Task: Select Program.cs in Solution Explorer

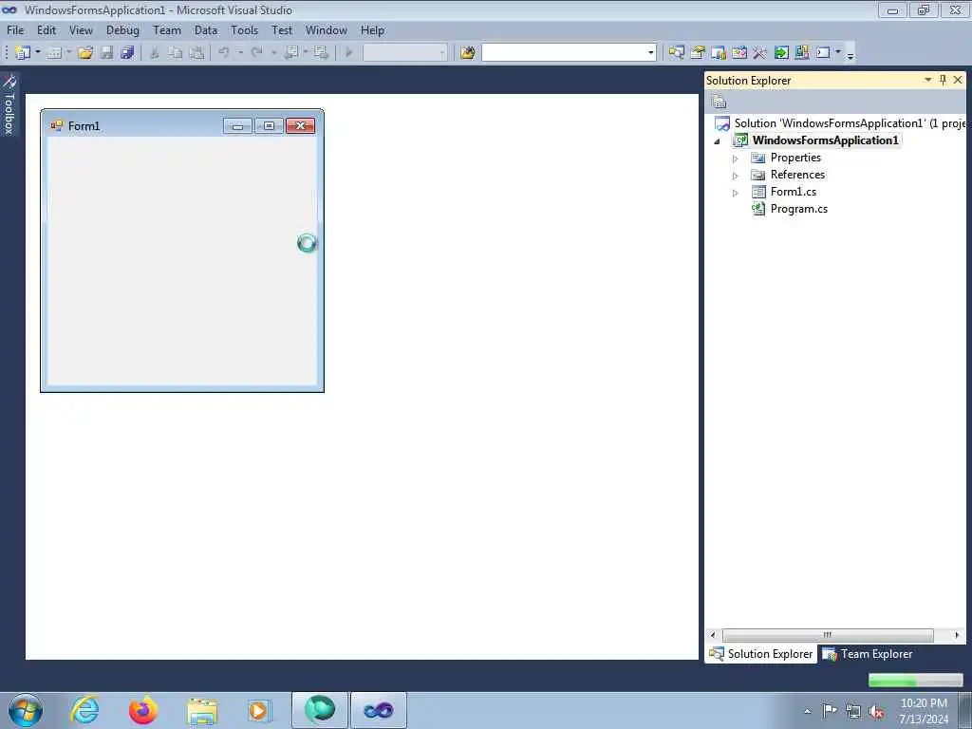Action: [x=798, y=209]
